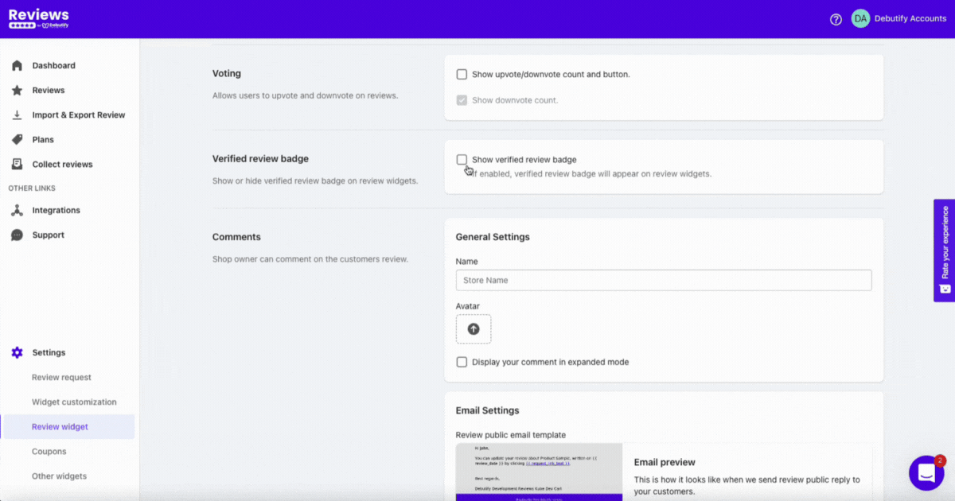Toggle the Show downvote count checkbox
The image size is (955, 501).
(462, 100)
